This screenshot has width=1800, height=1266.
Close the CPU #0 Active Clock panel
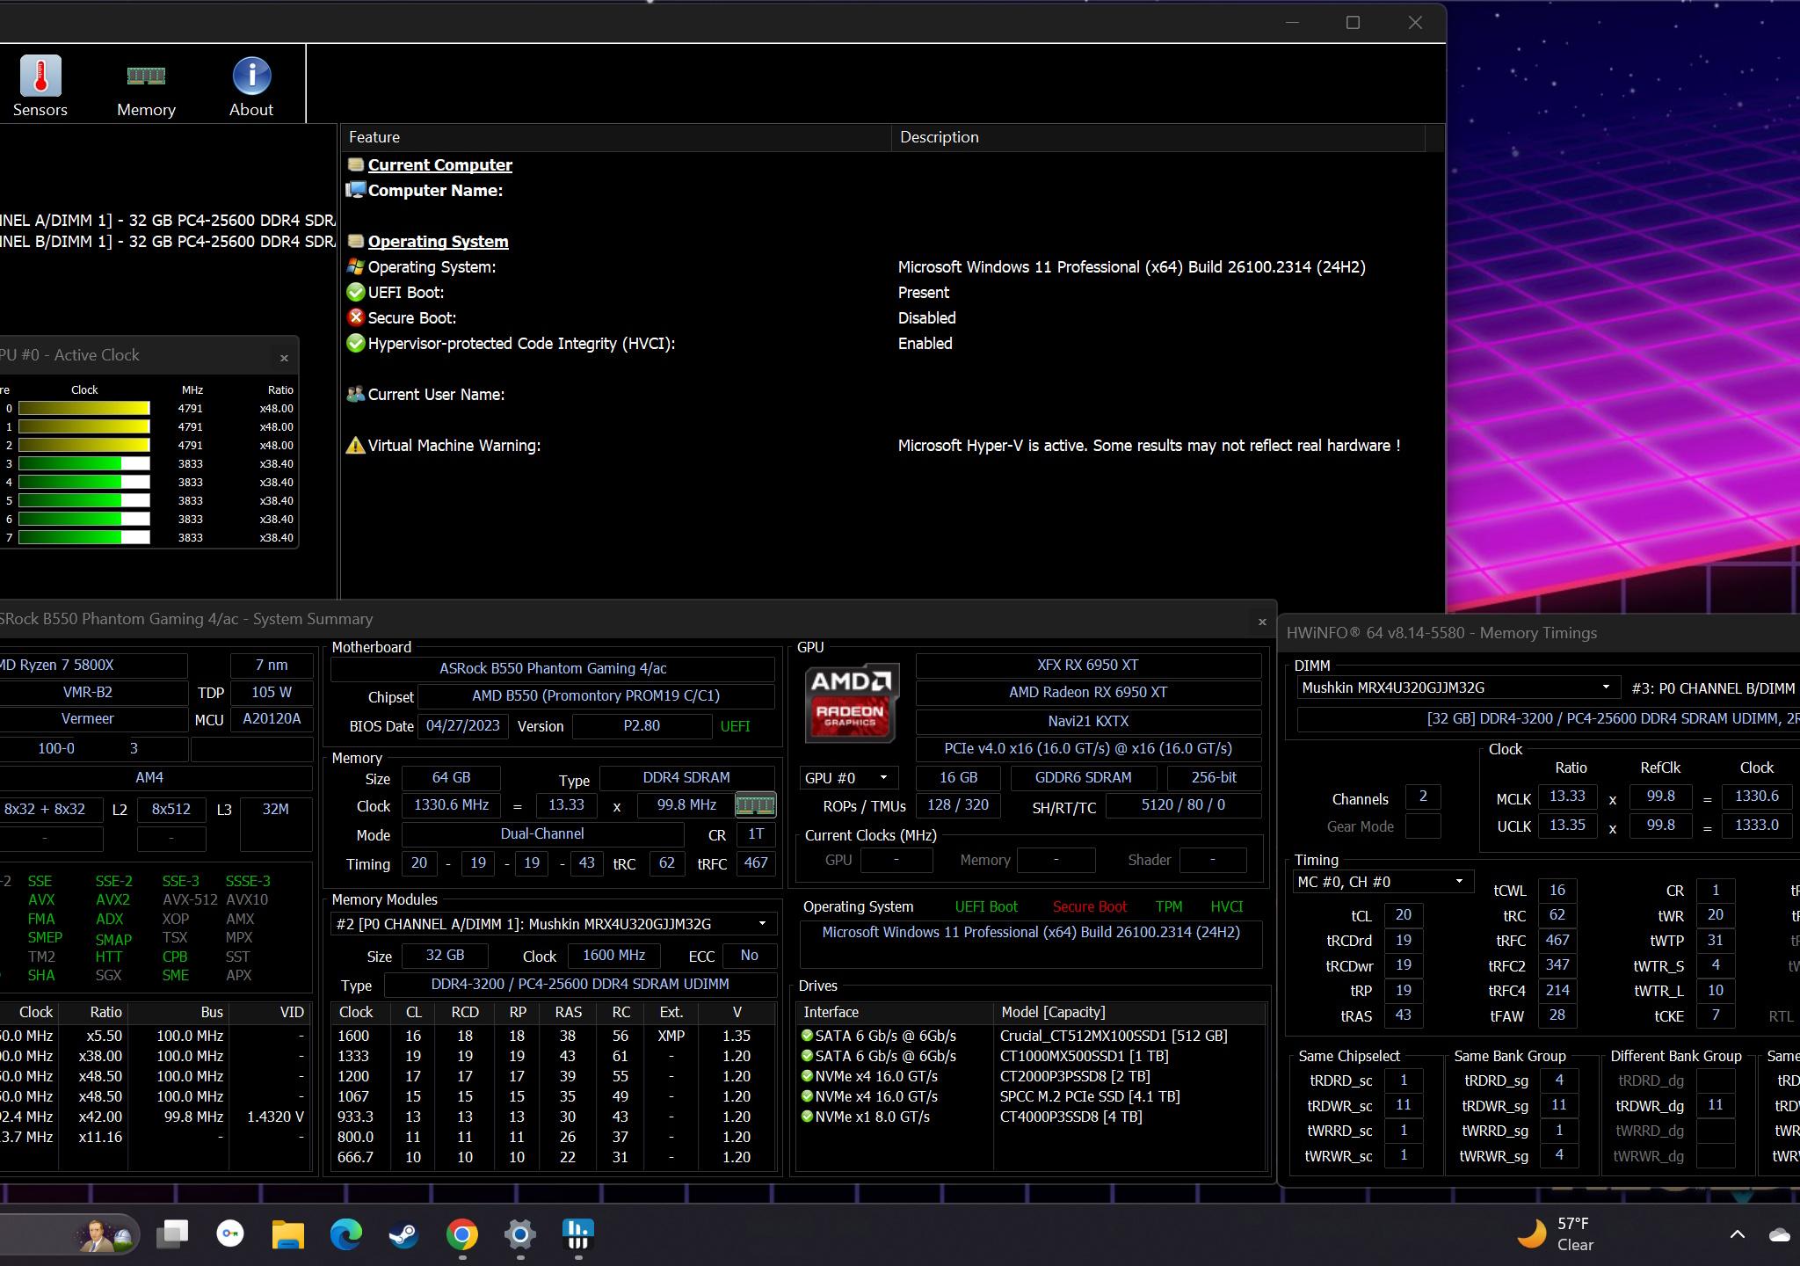[284, 358]
